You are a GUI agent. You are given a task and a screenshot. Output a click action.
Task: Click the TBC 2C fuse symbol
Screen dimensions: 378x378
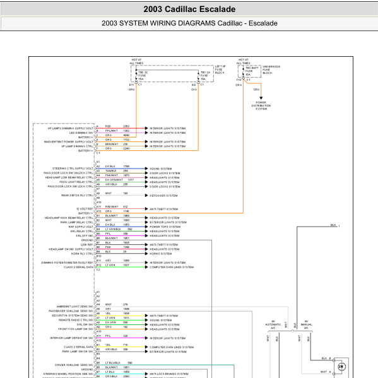136,76
